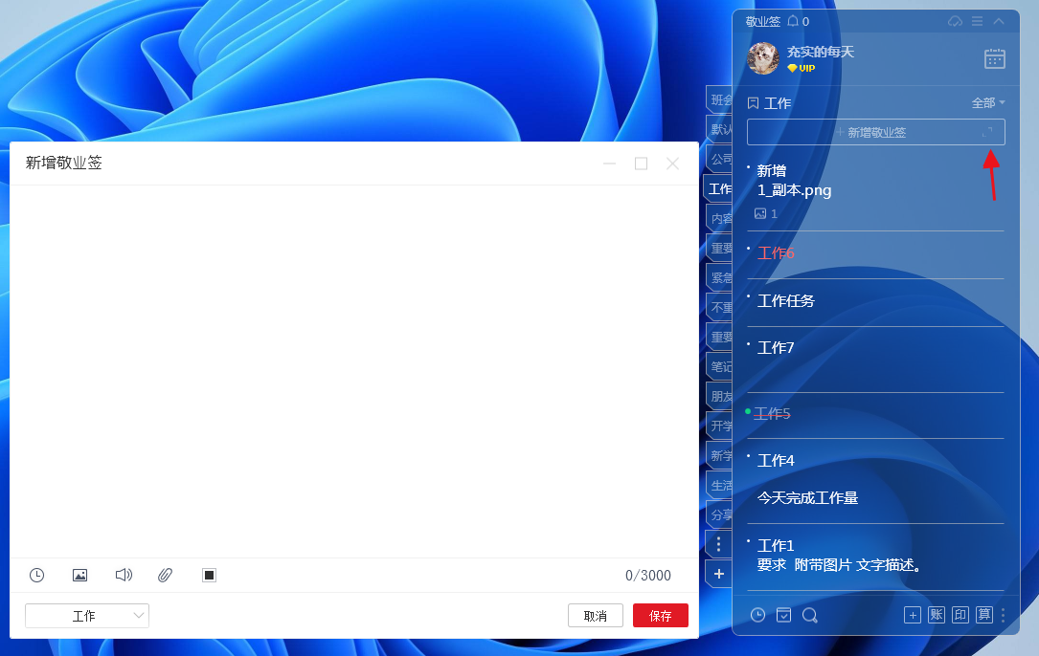Switch to the 紧急 category tab
This screenshot has width=1039, height=656.
720,277
